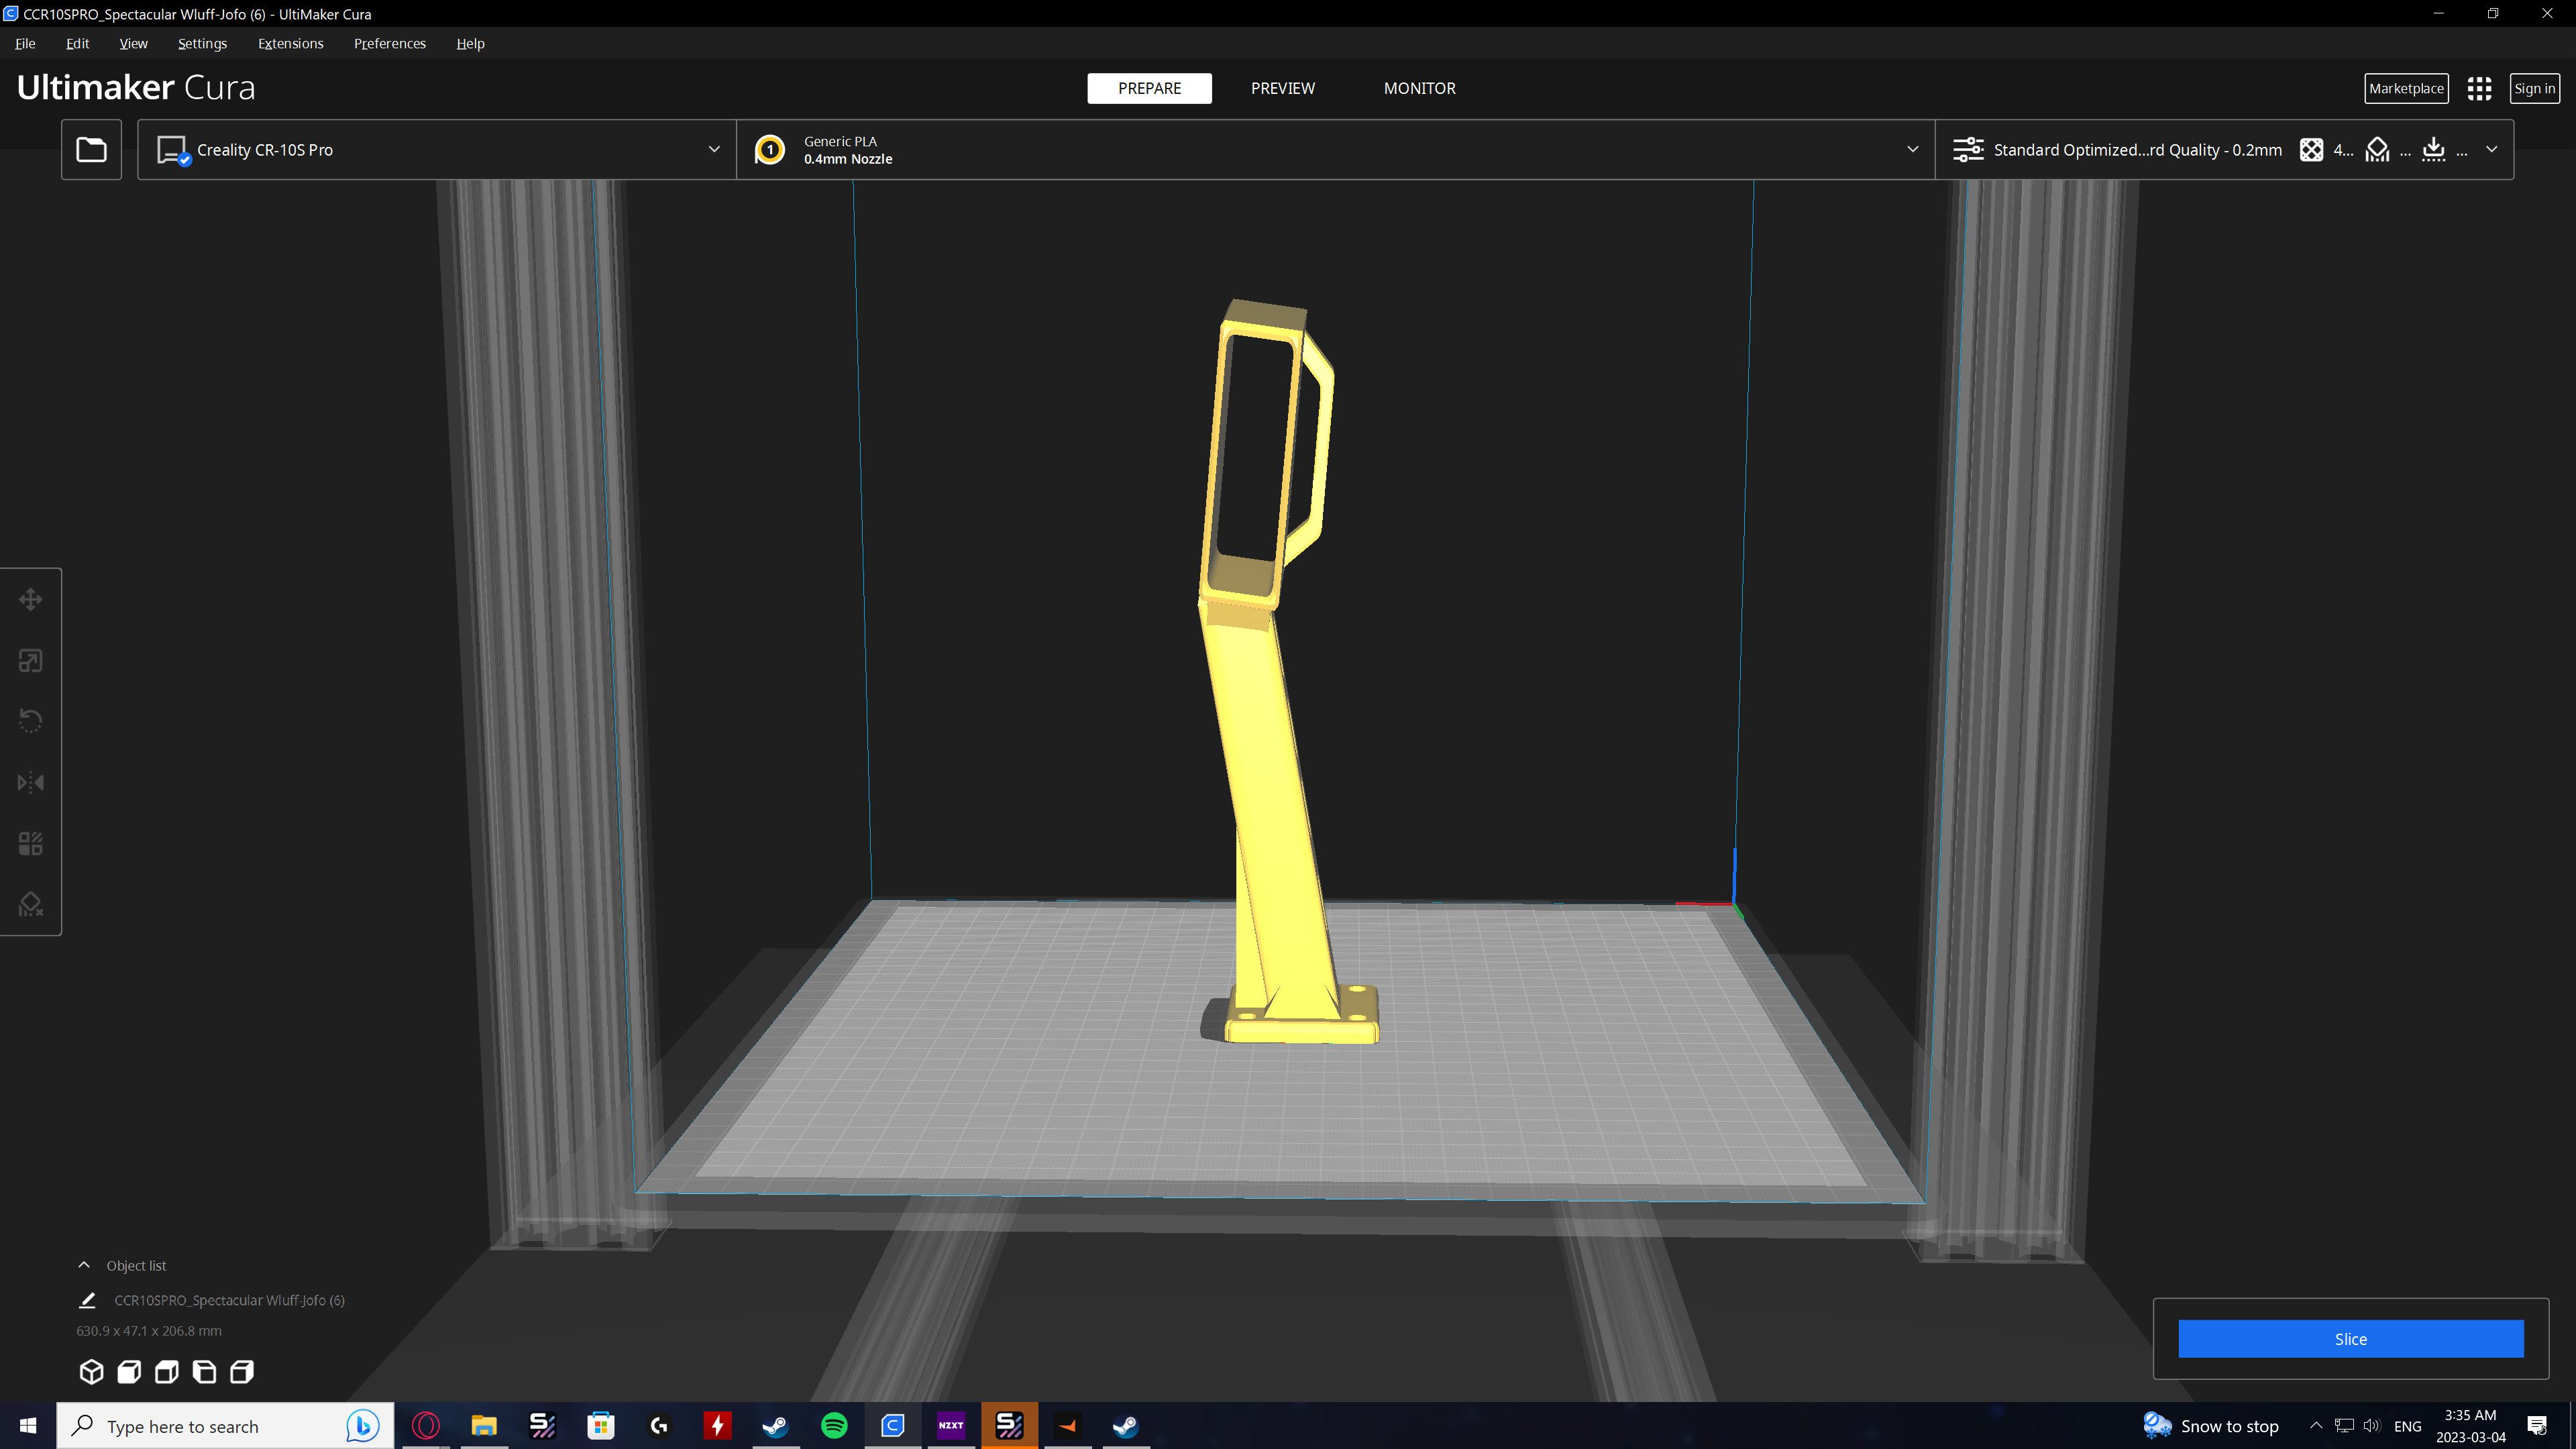Open the Marketplace

click(x=2406, y=88)
